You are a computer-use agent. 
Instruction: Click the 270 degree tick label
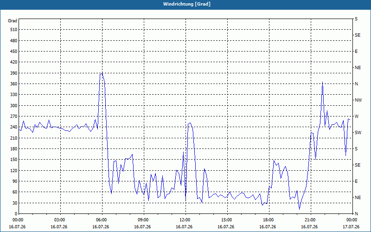pyautogui.click(x=13, y=116)
